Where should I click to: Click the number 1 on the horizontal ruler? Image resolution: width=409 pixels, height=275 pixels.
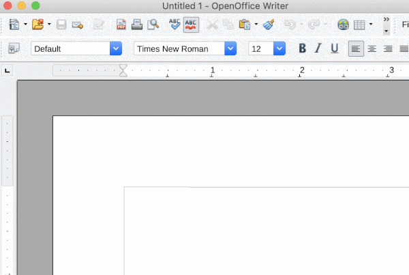[x=213, y=70]
